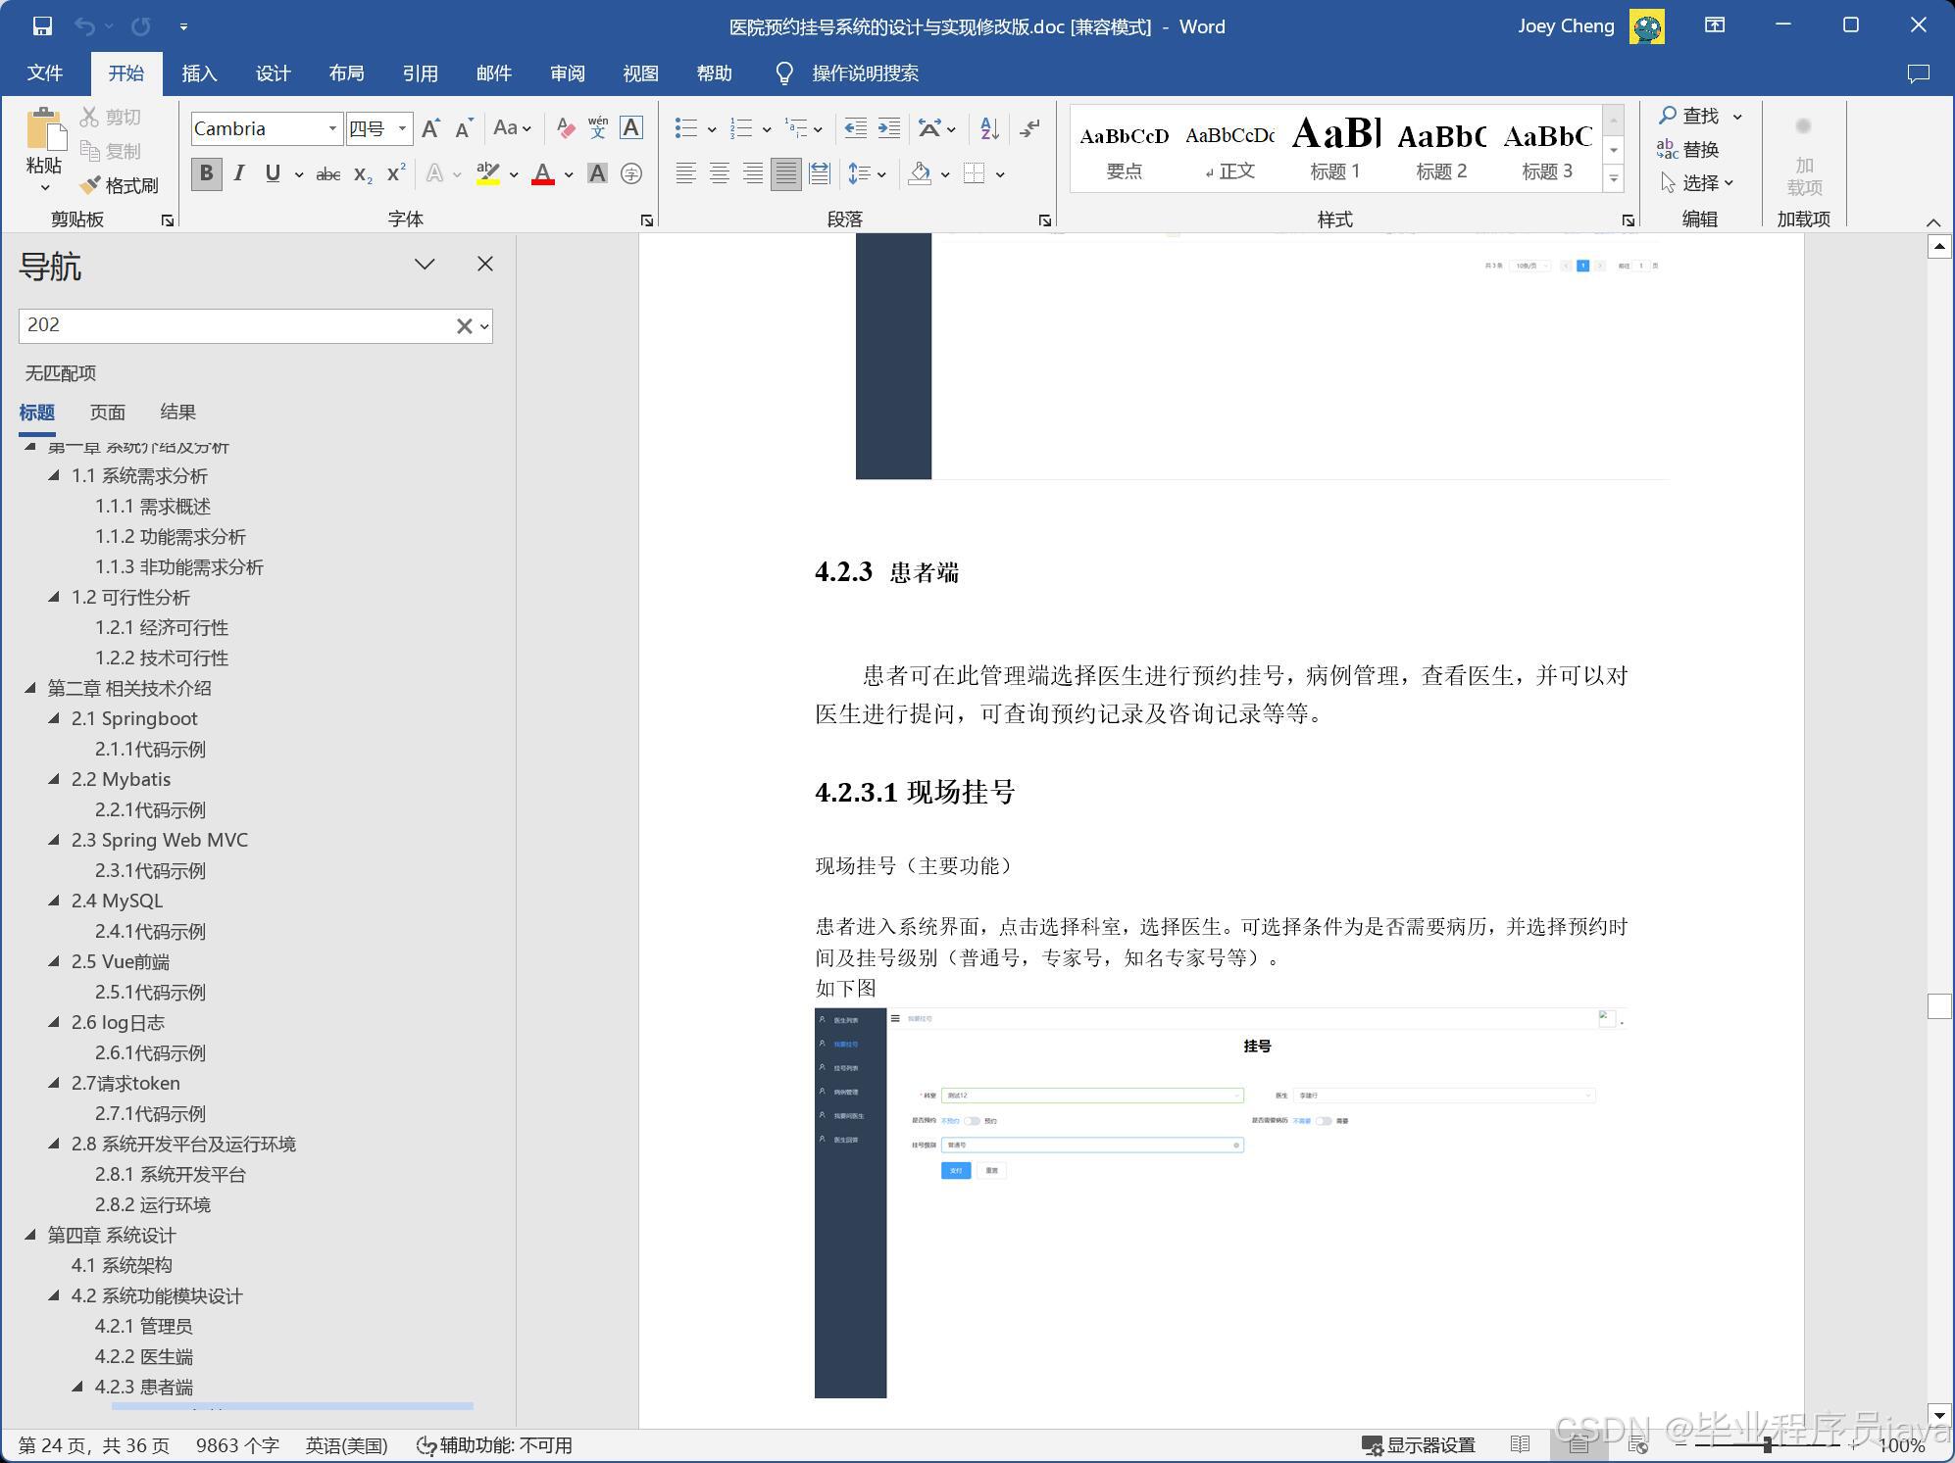Toggle italic formatting
1955x1463 pixels.
239,174
